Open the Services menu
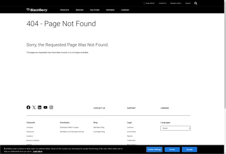 79,10
